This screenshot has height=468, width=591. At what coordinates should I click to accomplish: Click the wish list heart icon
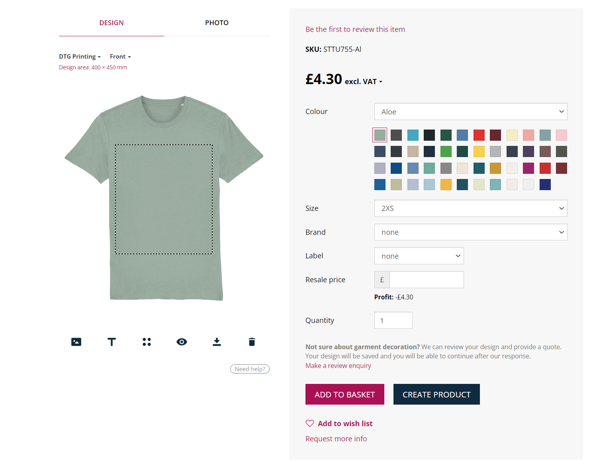coord(309,423)
